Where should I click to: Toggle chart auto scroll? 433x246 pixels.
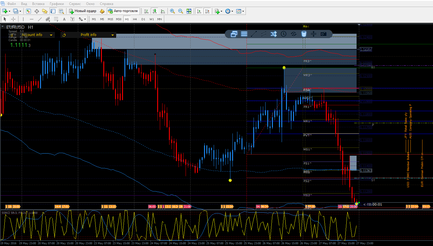pyautogui.click(x=199, y=11)
